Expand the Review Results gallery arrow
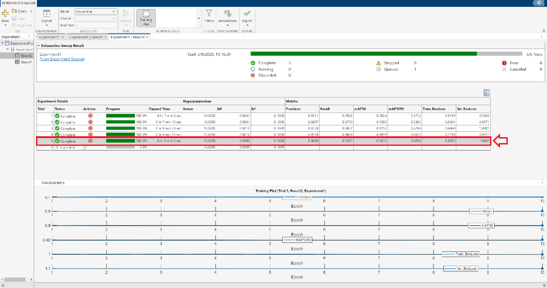547x288 pixels. tap(198, 18)
